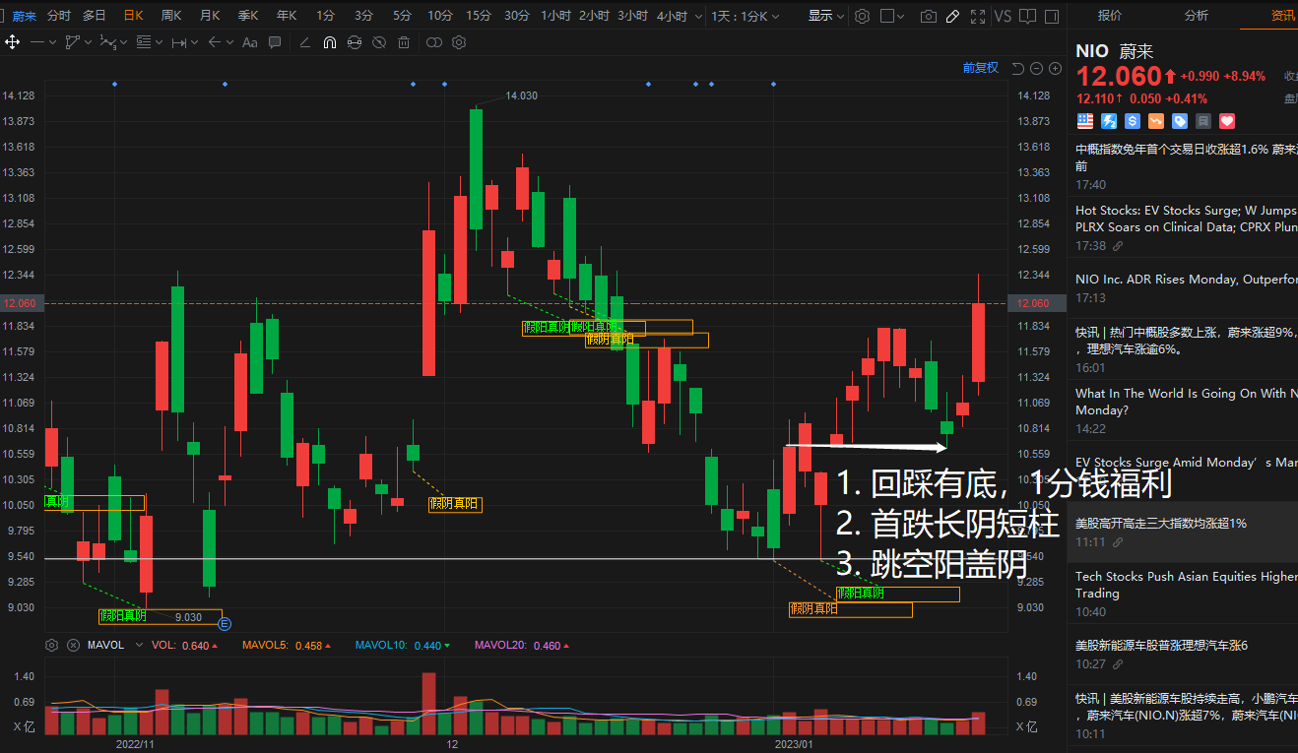This screenshot has height=753, width=1298.
Task: Select the parallel lines/Fibonacci tool
Action: coord(144,42)
